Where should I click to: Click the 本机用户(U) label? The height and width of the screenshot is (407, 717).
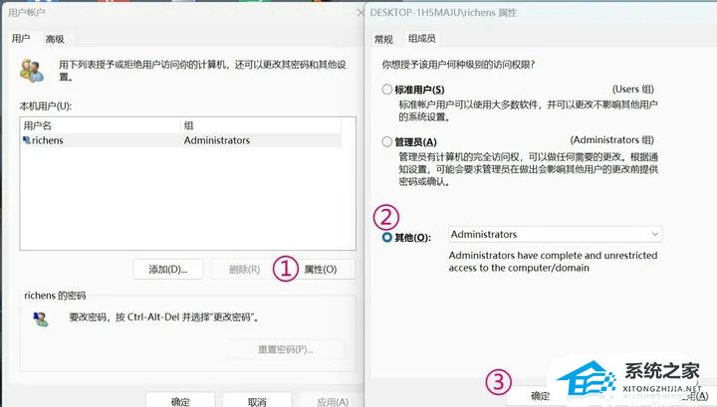[x=45, y=105]
